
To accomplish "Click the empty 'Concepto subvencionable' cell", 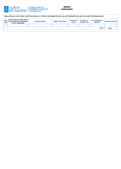I will pyautogui.click(x=18, y=26).
